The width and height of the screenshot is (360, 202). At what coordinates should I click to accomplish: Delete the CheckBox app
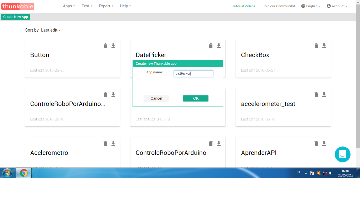pos(316,46)
